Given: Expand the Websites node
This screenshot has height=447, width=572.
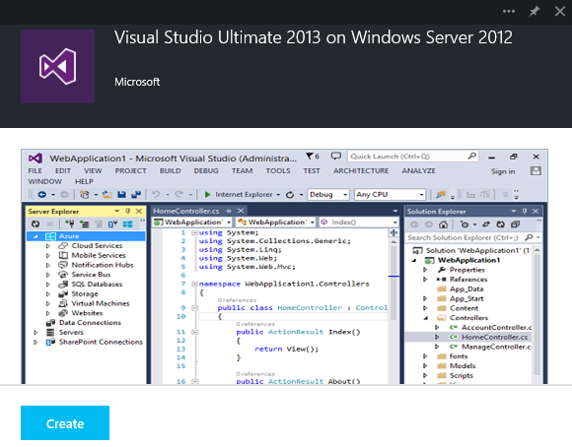Looking at the screenshot, I should pos(48,313).
